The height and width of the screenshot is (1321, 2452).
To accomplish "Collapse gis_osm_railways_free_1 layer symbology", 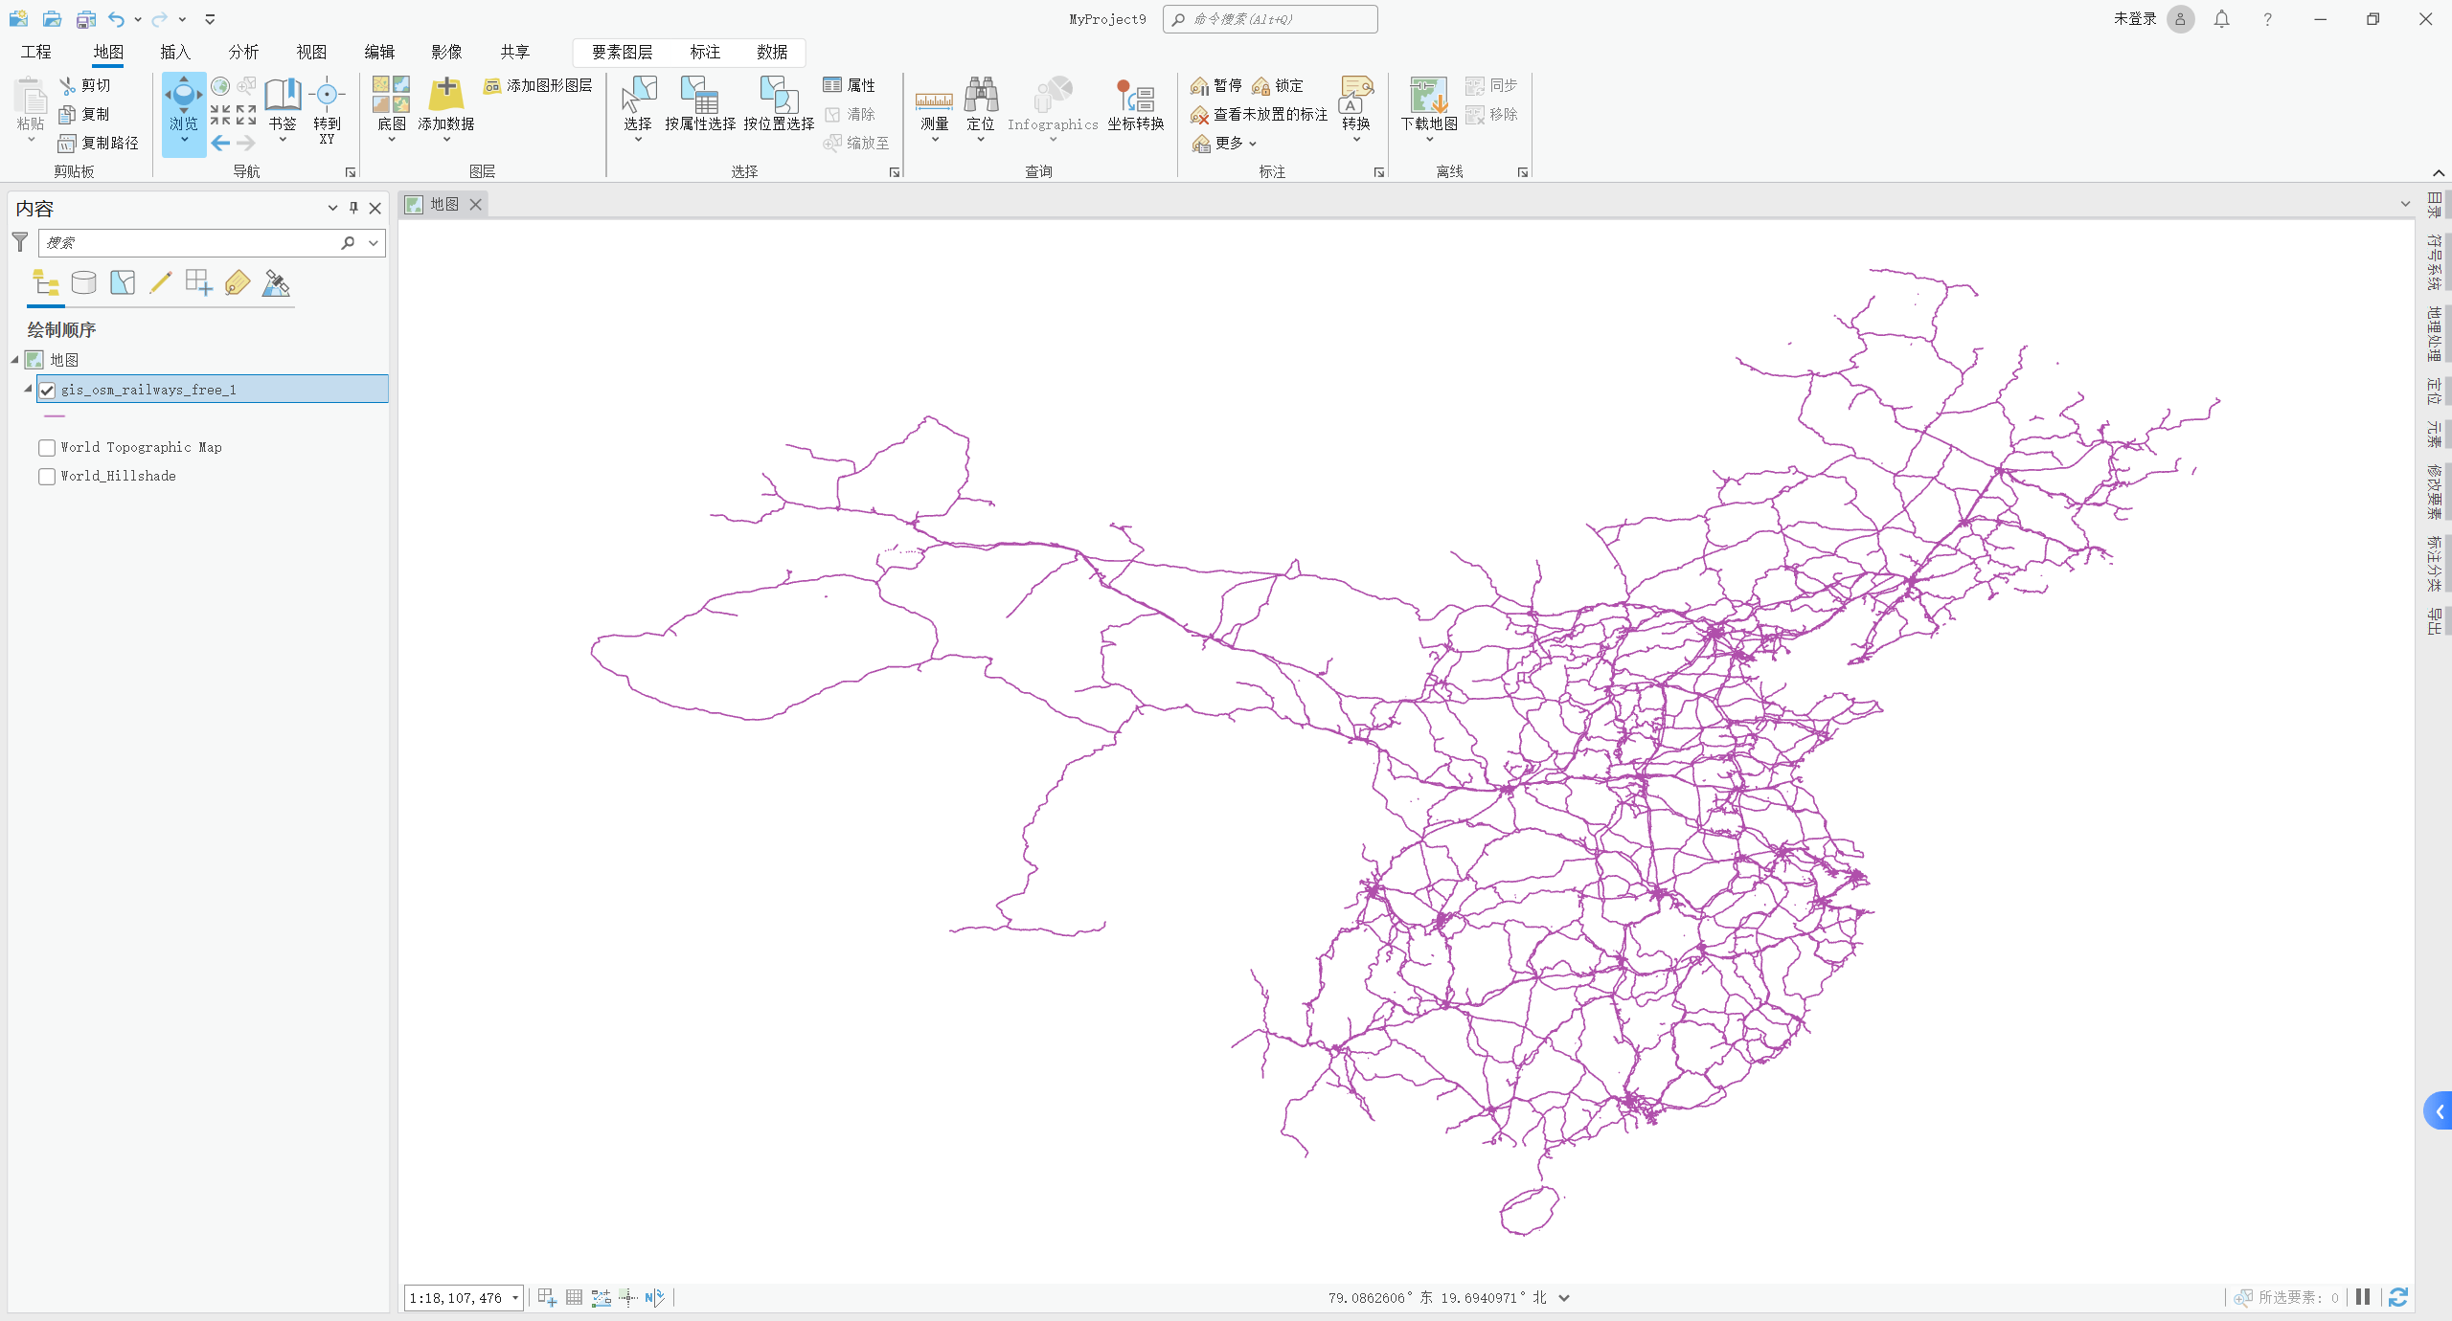I will [28, 389].
